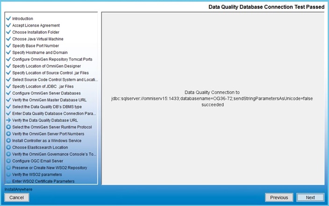
Task: Click the Data Quality Connection to message line
Action: (x=212, y=92)
